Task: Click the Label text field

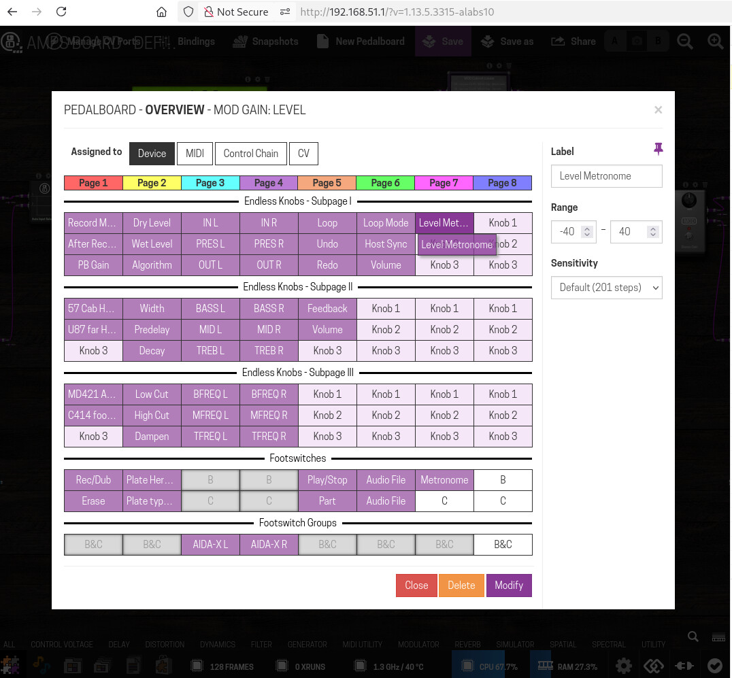Action: pyautogui.click(x=606, y=175)
